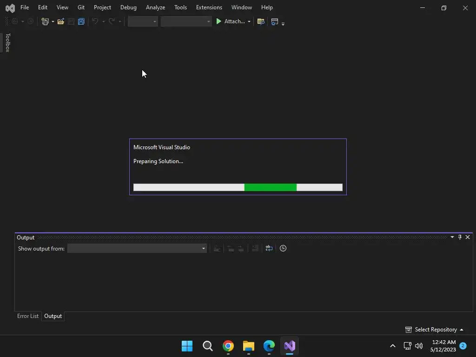Click the Open File folder icon

tap(61, 21)
